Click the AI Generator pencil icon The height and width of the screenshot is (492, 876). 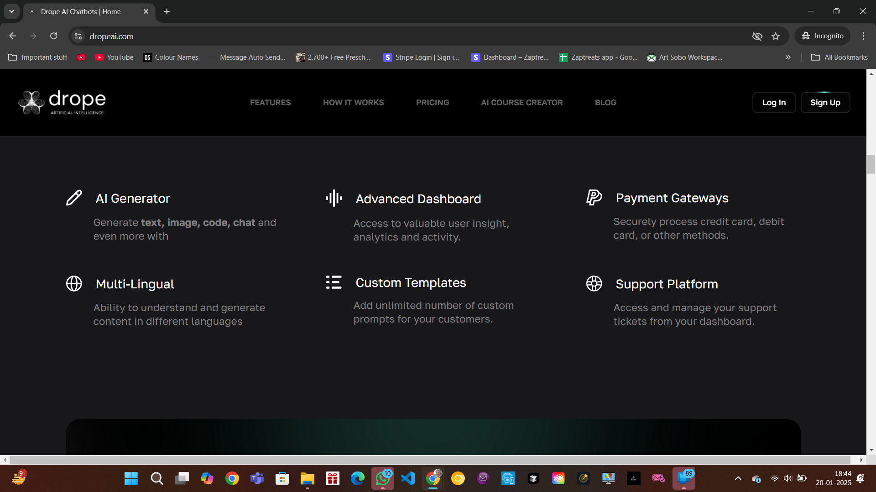(x=74, y=198)
